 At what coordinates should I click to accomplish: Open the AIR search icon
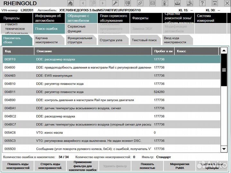190,3
